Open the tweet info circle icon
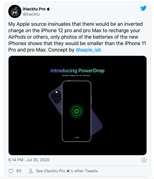This screenshot has width=154, height=179. pyautogui.click(x=144, y=160)
